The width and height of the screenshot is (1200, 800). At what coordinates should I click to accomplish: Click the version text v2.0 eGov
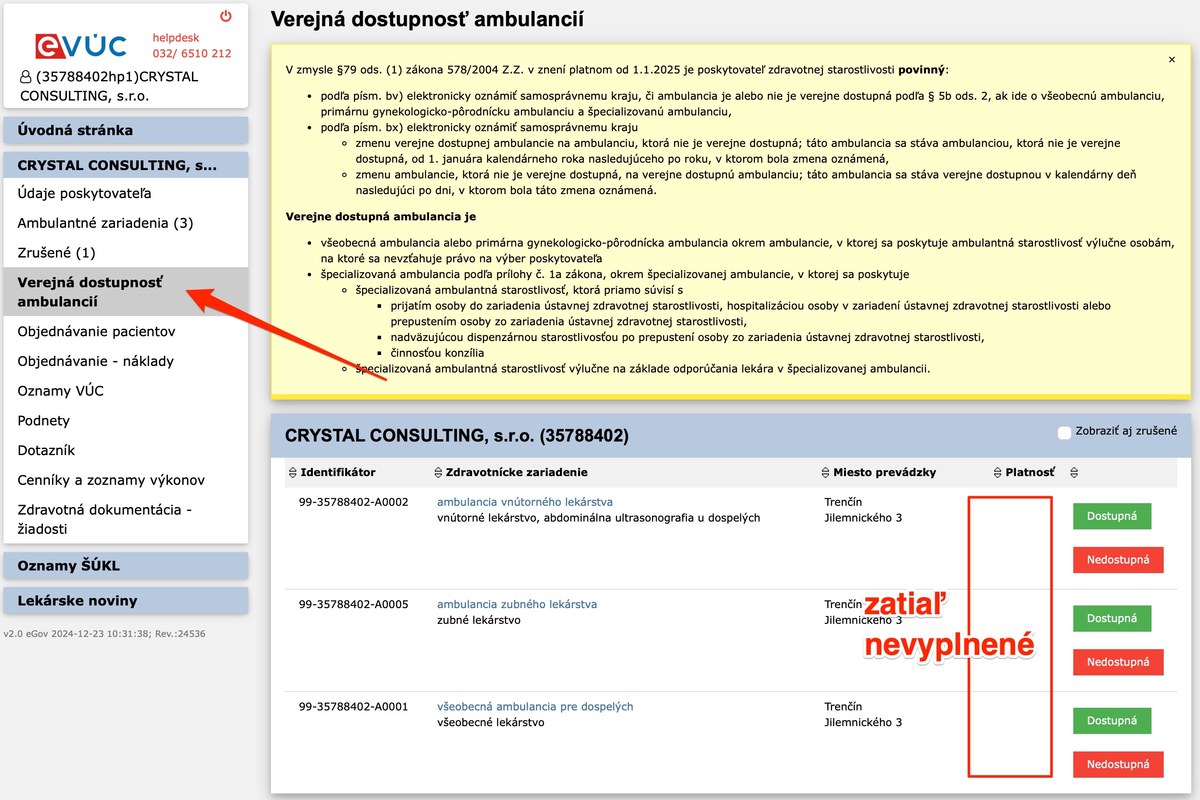104,634
